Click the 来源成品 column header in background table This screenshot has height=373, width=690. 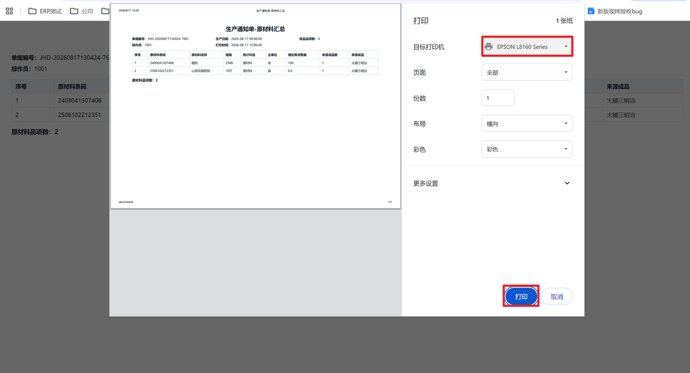pos(618,87)
